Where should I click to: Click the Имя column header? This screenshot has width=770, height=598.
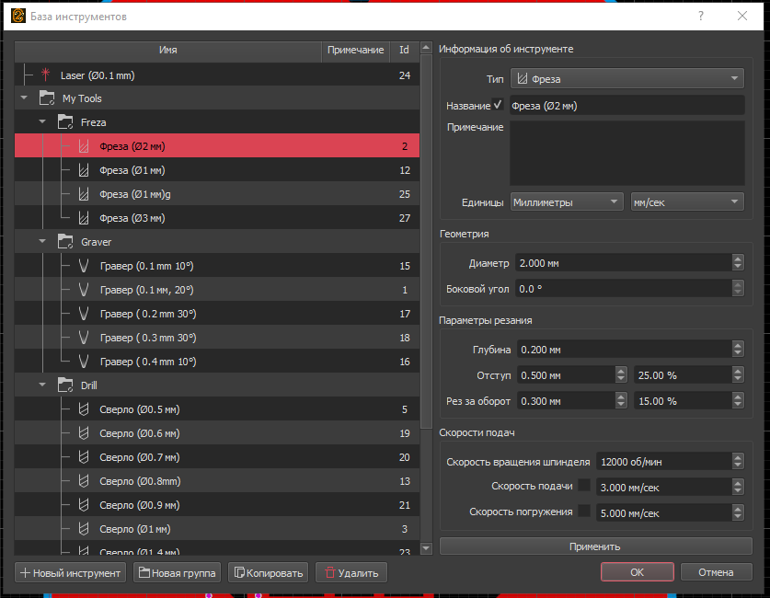pyautogui.click(x=168, y=50)
